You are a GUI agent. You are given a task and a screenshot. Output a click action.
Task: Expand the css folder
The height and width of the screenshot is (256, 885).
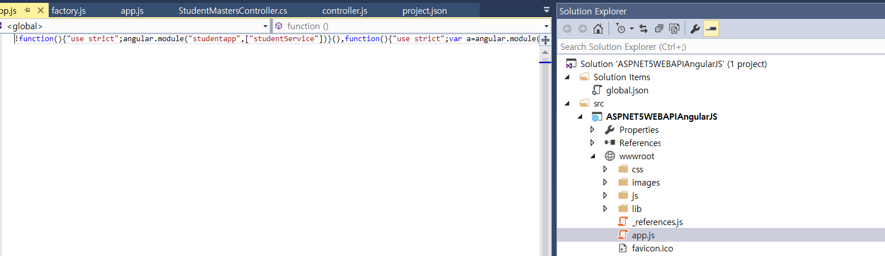click(x=606, y=169)
